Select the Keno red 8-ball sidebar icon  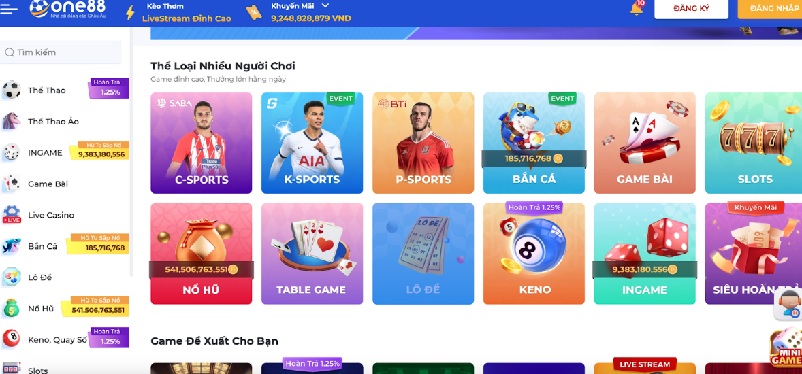(x=12, y=339)
